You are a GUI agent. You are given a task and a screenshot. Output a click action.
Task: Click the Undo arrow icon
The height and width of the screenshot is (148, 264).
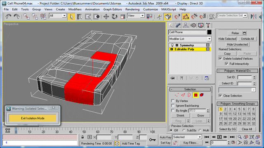pyautogui.click(x=8, y=16)
